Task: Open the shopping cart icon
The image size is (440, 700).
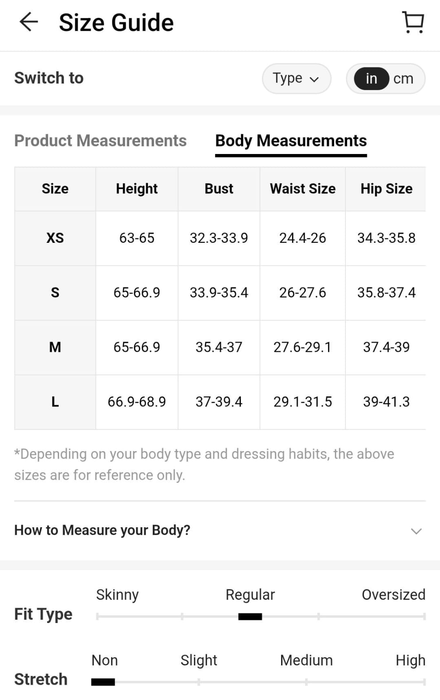Action: click(x=413, y=22)
